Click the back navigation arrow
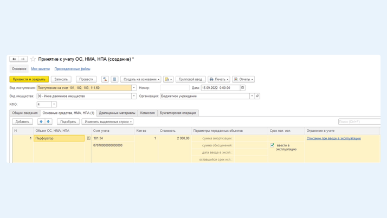The width and height of the screenshot is (387, 218). (x=14, y=59)
